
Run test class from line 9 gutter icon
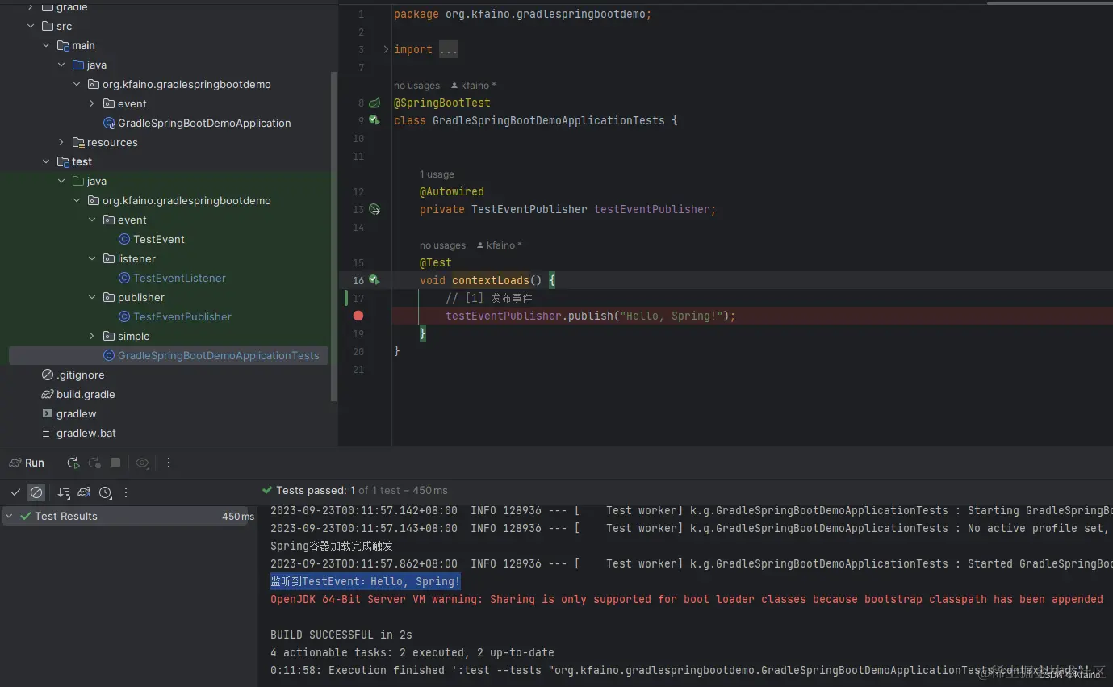pos(374,120)
